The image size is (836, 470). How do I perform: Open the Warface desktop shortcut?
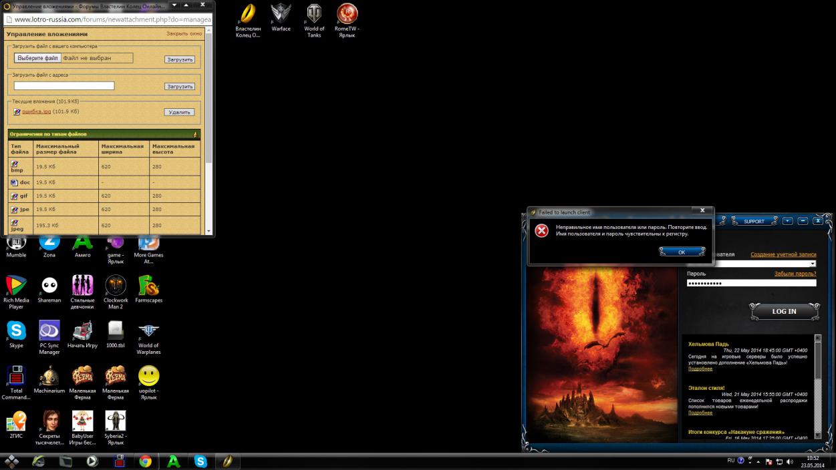pos(281,18)
